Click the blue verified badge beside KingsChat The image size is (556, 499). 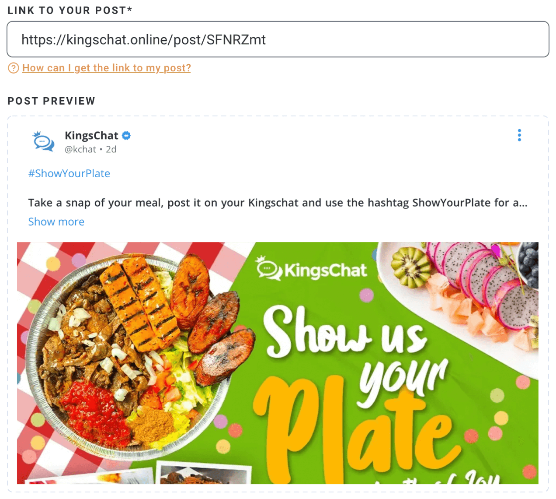(x=126, y=136)
